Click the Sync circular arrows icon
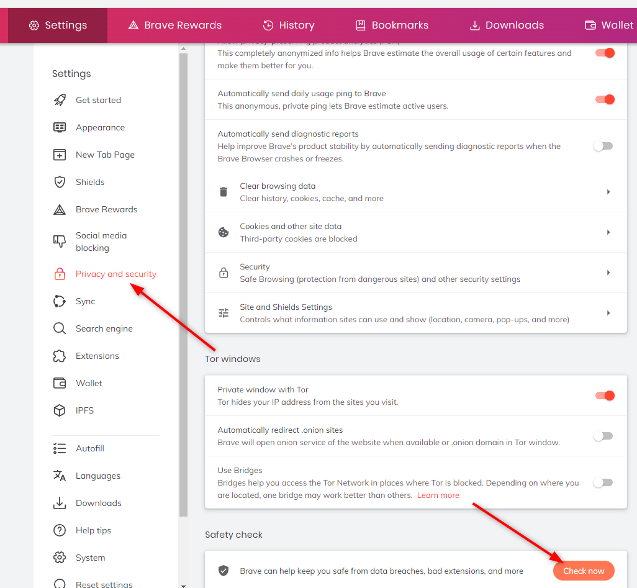Screen dimensions: 637x588 (x=60, y=301)
